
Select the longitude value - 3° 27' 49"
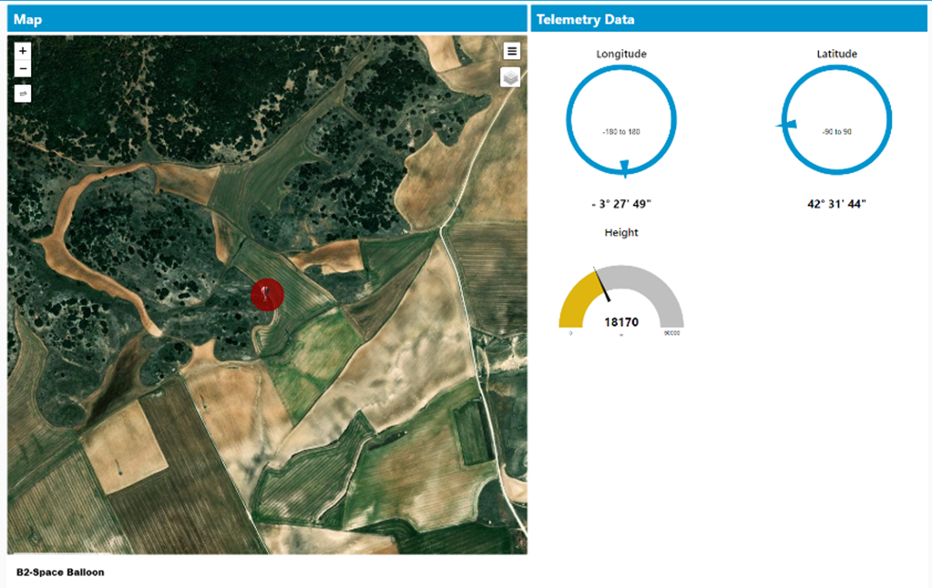621,204
